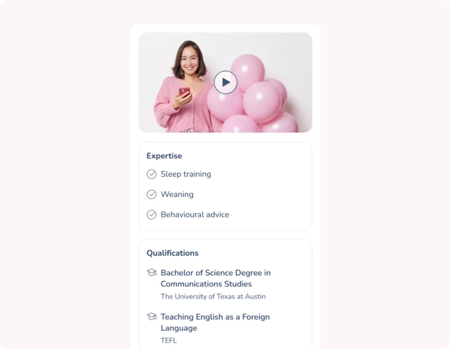The image size is (450, 349).
Task: Select the Sleep training expertise text
Action: coord(186,174)
